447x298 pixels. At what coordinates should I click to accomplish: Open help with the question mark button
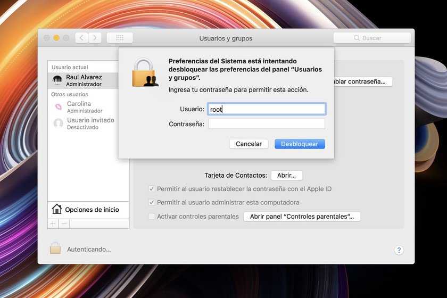pyautogui.click(x=399, y=250)
